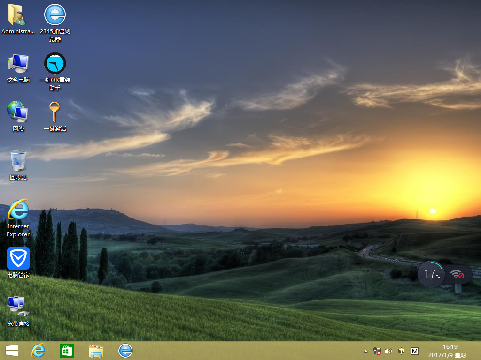Select the 一键激活 key icon

(x=55, y=112)
